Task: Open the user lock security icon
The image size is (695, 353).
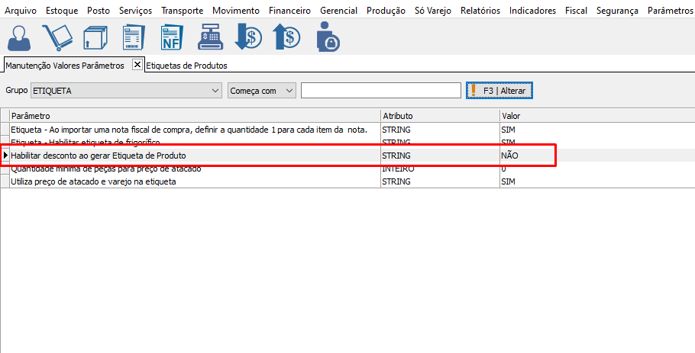Action: [328, 37]
